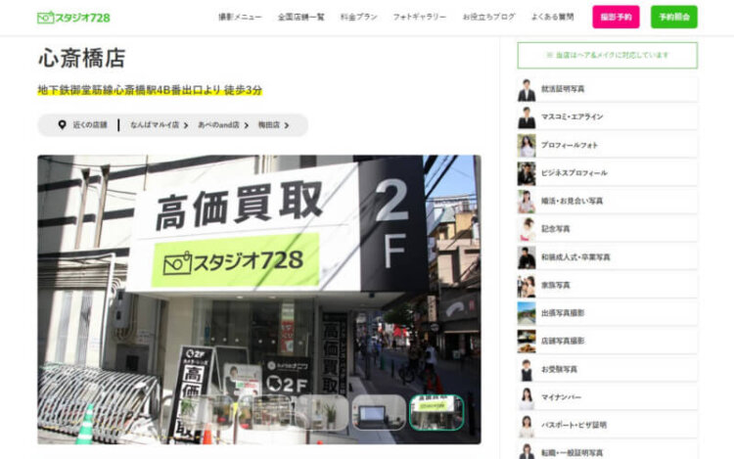This screenshot has width=734, height=459.
Task: Click the 店舗写真撮影 food photo icon
Action: (527, 342)
